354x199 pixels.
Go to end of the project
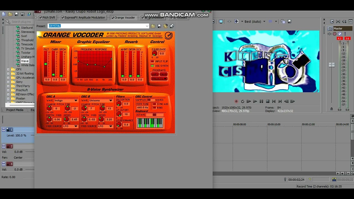point(280,101)
